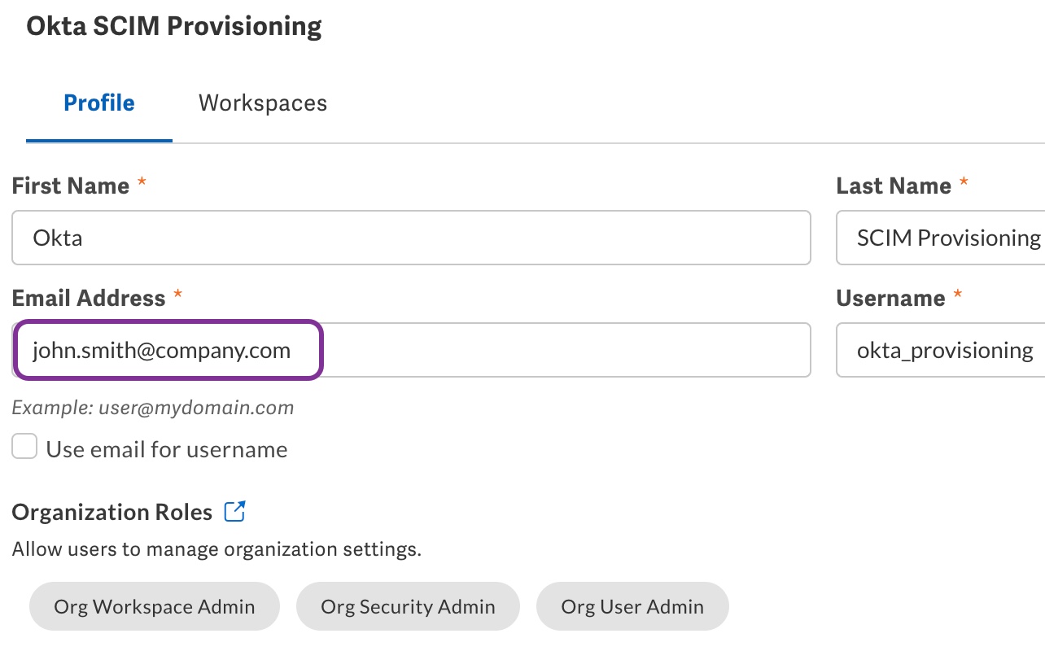Select the Org Workspace Admin role
1045x651 pixels.
pos(155,606)
